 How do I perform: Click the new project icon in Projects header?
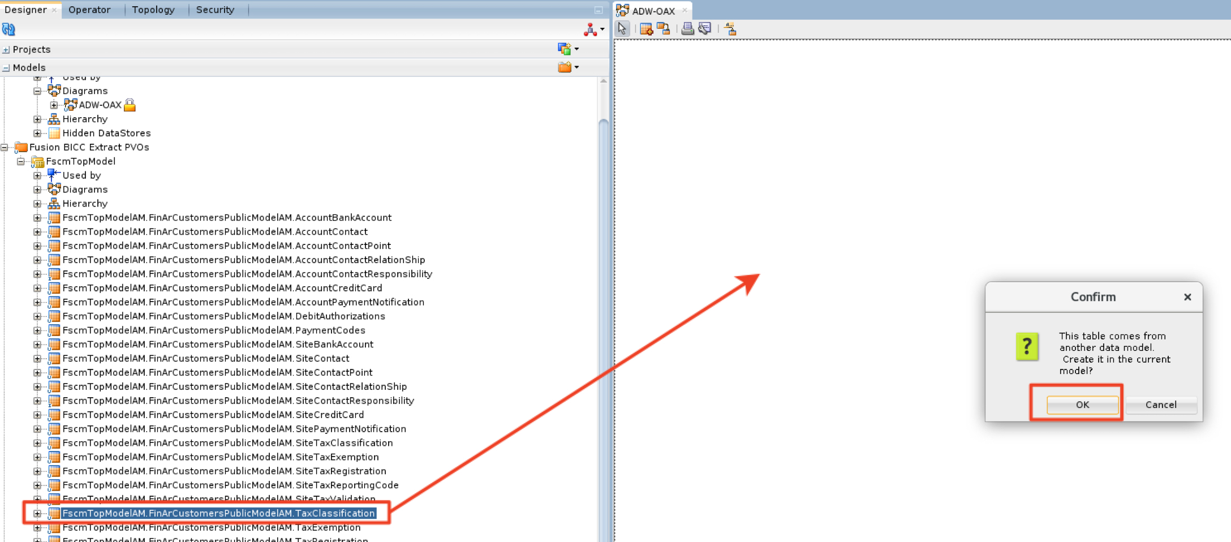tap(564, 49)
